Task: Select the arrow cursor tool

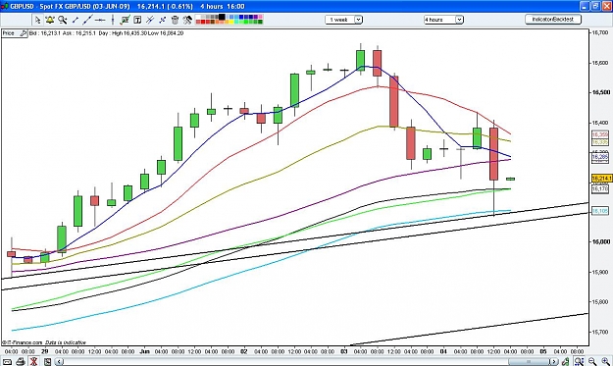Action: [37, 20]
